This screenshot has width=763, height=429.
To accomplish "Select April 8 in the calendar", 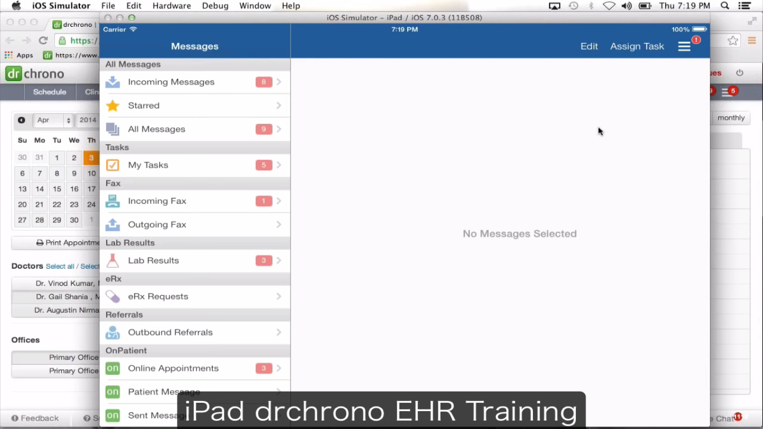I will click(57, 173).
